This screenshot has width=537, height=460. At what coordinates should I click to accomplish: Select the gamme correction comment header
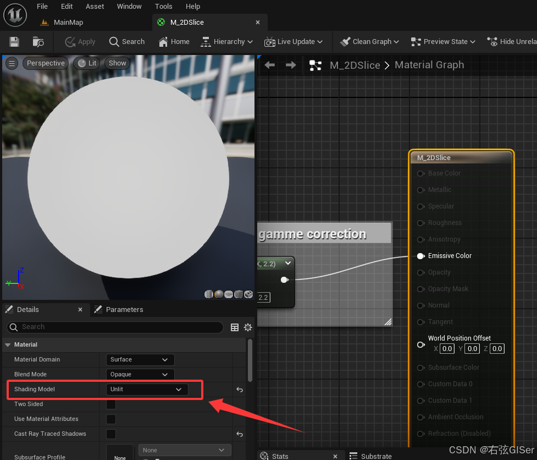(324, 233)
